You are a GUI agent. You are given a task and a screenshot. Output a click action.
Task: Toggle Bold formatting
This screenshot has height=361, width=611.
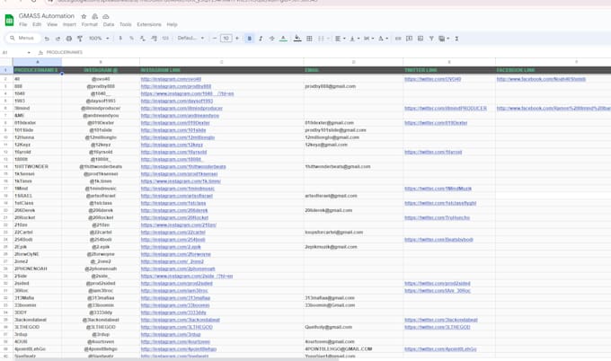(x=250, y=38)
